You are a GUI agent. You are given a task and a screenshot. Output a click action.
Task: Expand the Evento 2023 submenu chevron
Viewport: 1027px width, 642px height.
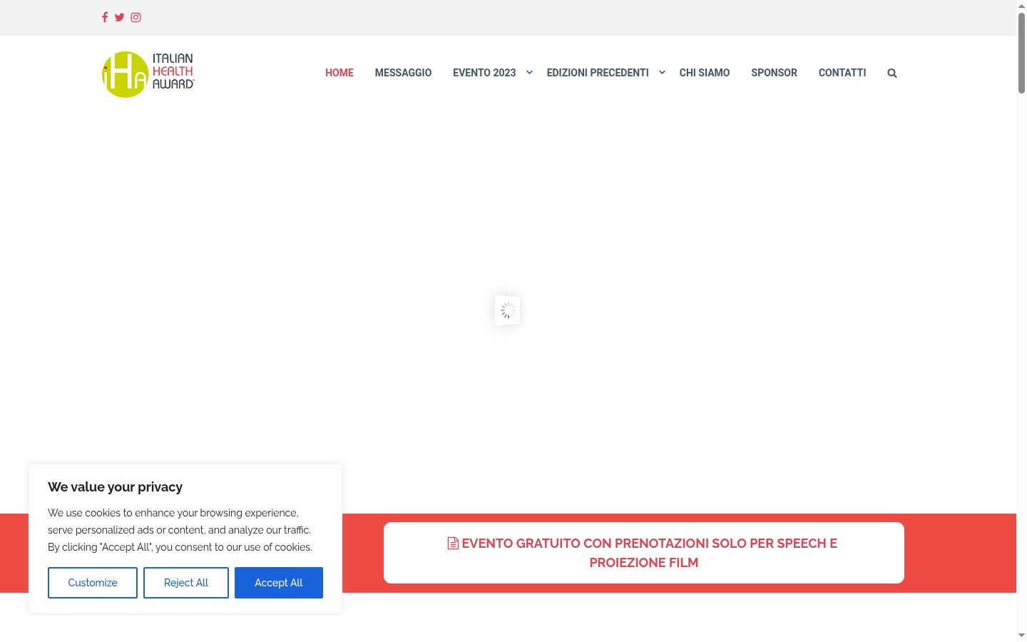click(x=529, y=72)
